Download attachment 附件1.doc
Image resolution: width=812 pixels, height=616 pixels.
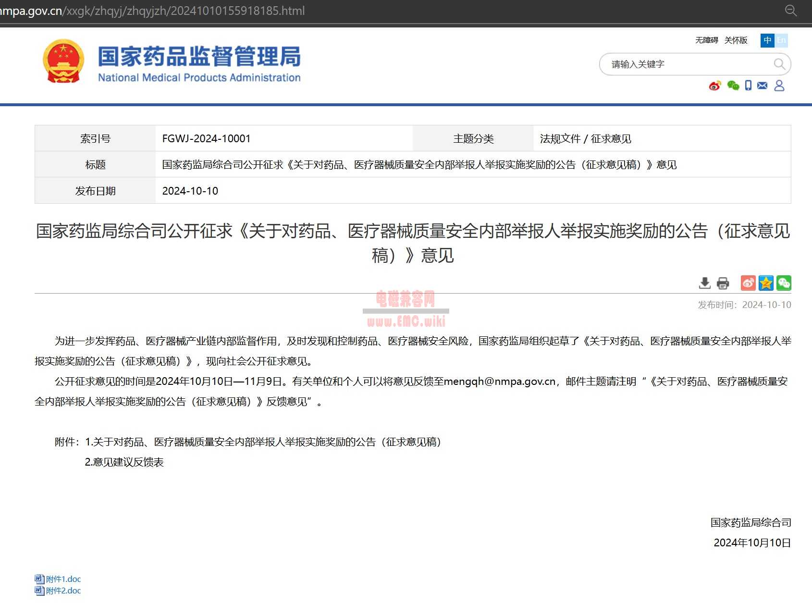pos(63,579)
